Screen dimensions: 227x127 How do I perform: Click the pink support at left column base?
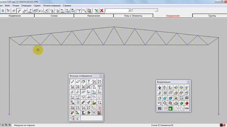(9, 114)
